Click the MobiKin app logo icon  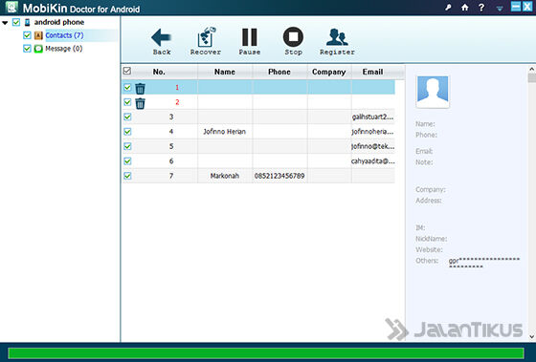11,7
